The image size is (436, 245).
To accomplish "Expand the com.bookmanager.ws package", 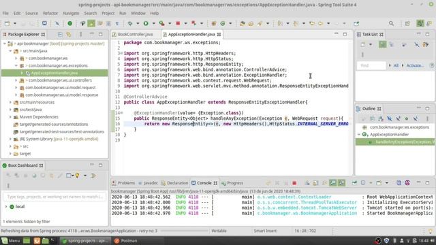I will point(16,59).
